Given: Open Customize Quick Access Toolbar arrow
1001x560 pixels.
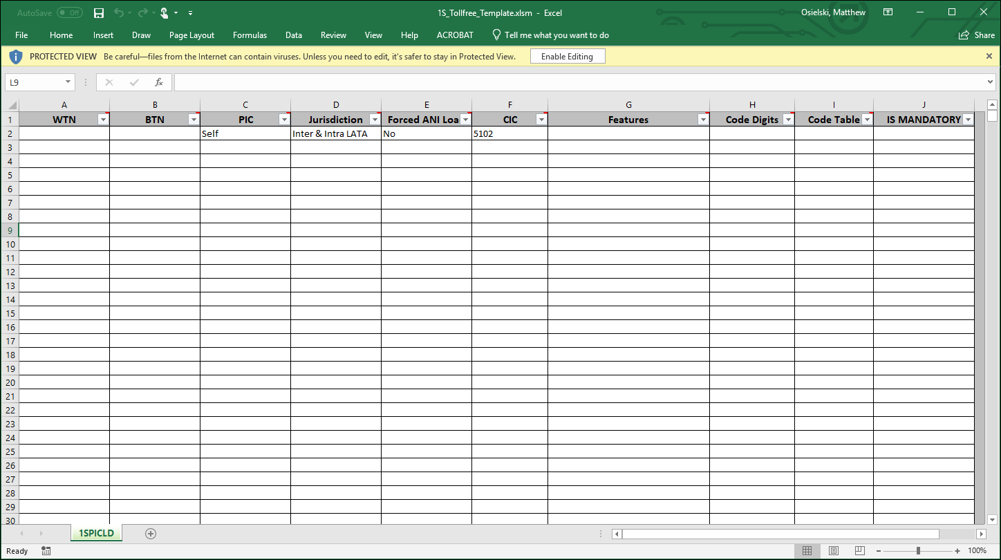Looking at the screenshot, I should click(x=190, y=13).
